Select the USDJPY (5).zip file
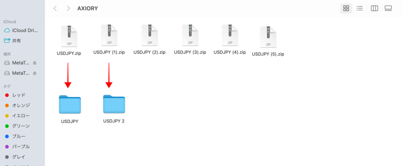Image resolution: width=403 pixels, height=166 pixels. 268,41
